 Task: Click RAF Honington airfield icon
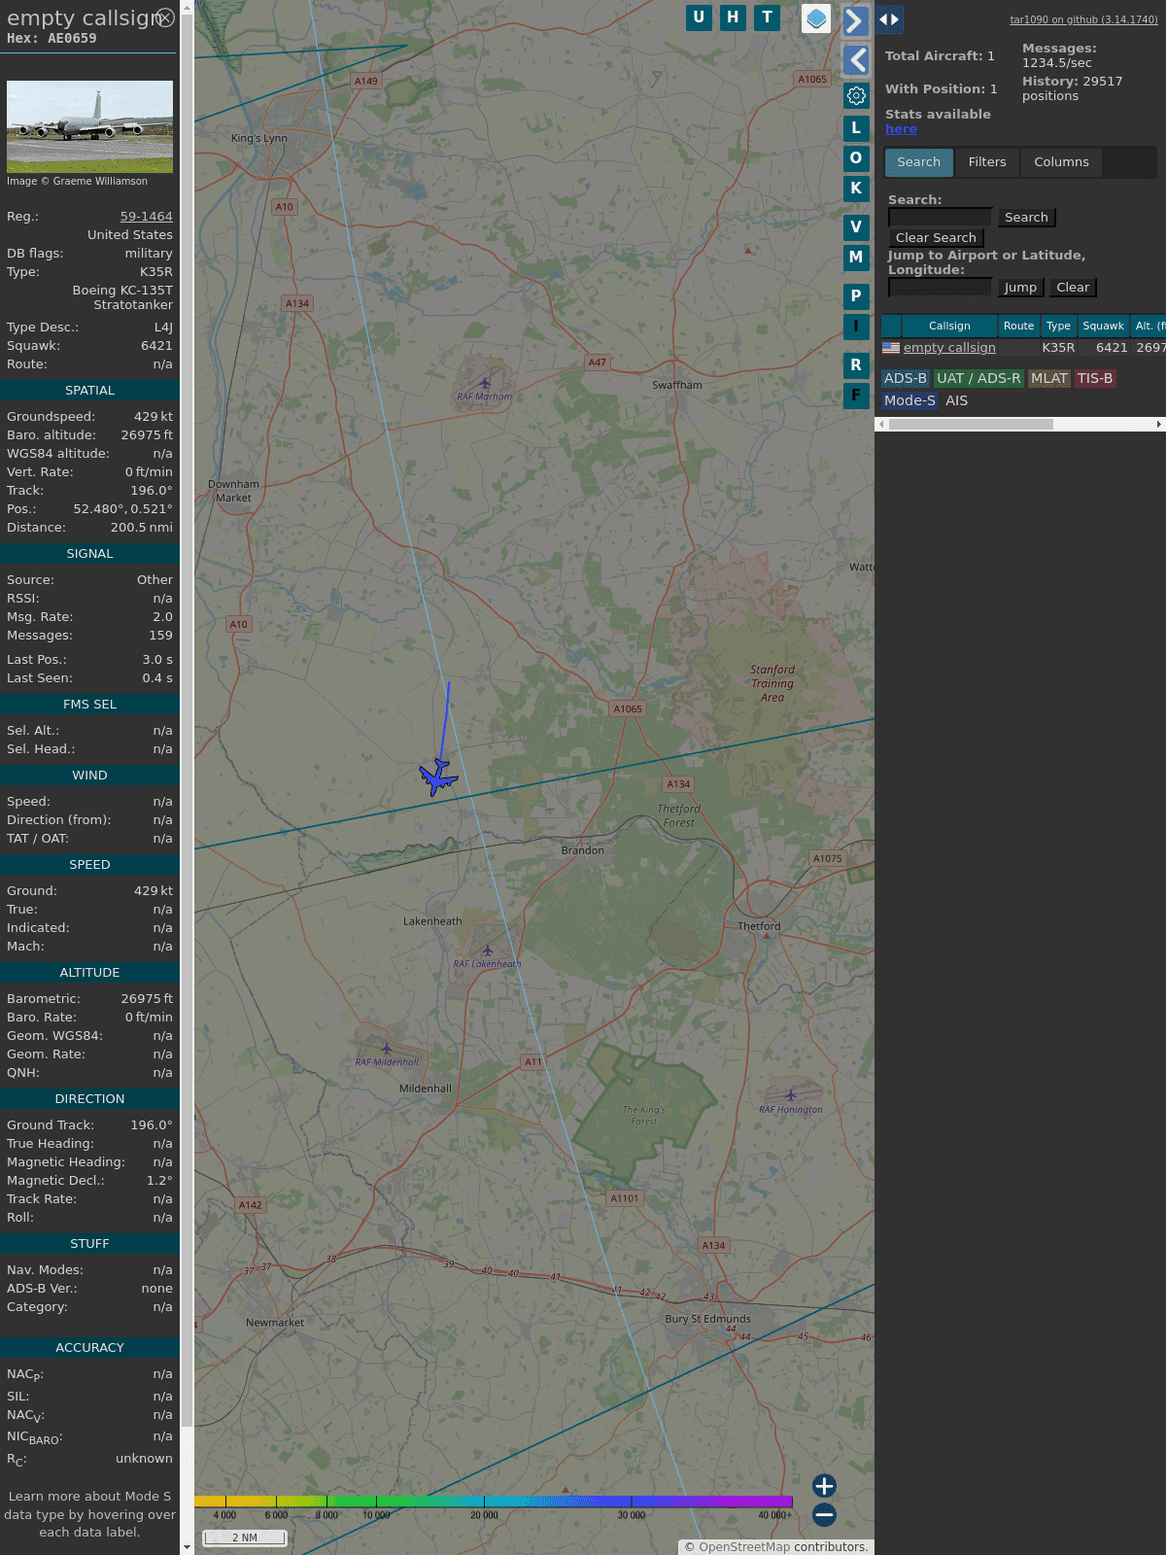tap(791, 1095)
